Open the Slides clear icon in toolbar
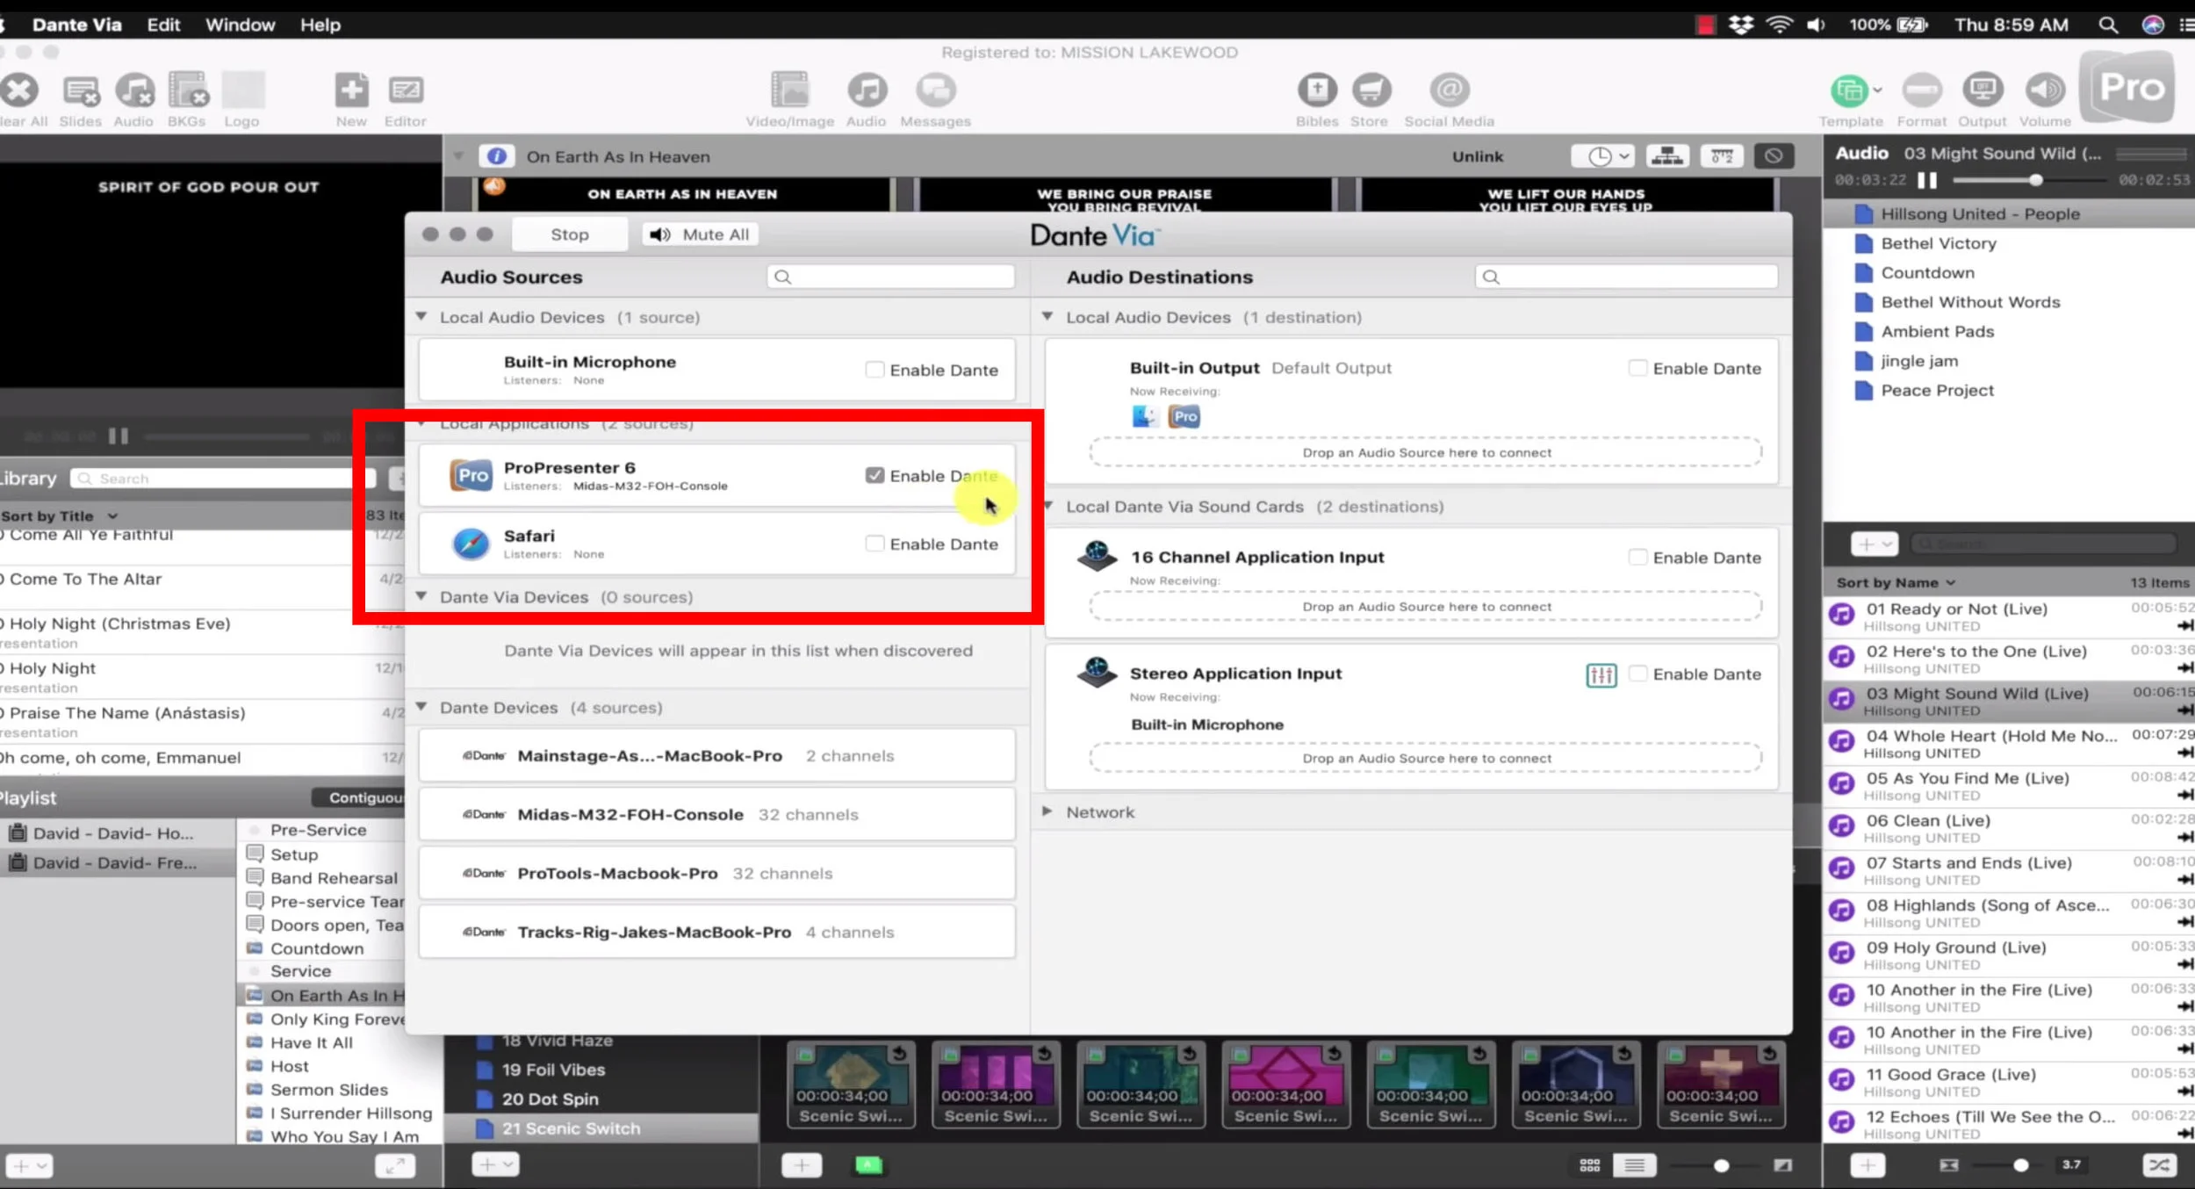This screenshot has width=2195, height=1189. coord(81,90)
